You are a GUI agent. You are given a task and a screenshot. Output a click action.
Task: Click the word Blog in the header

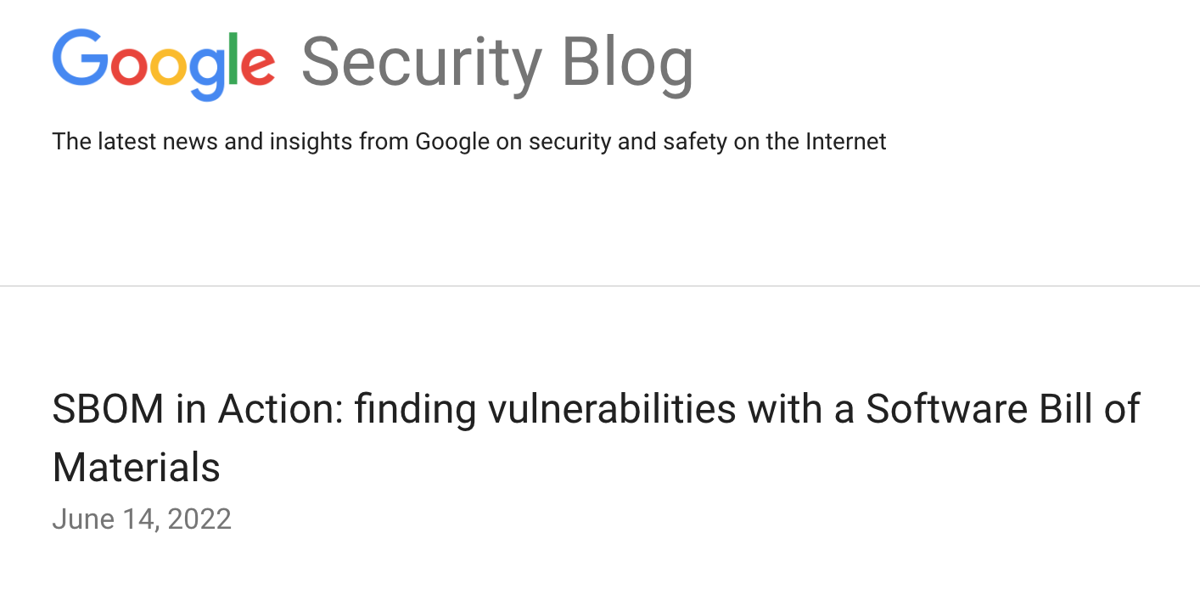click(x=628, y=62)
